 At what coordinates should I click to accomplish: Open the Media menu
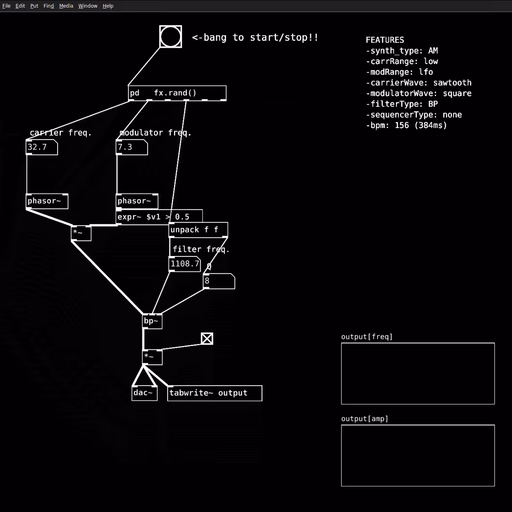click(x=66, y=6)
